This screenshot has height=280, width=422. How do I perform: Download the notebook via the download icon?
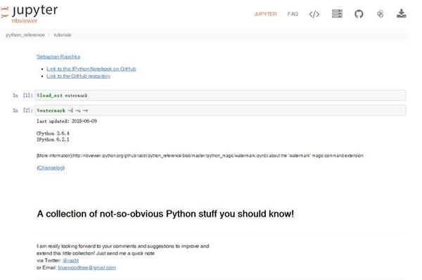(x=402, y=13)
